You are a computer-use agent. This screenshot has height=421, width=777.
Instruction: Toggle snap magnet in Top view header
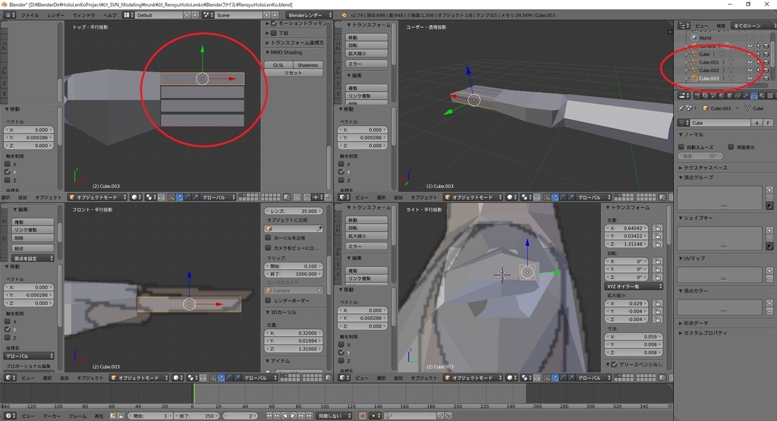(307, 197)
